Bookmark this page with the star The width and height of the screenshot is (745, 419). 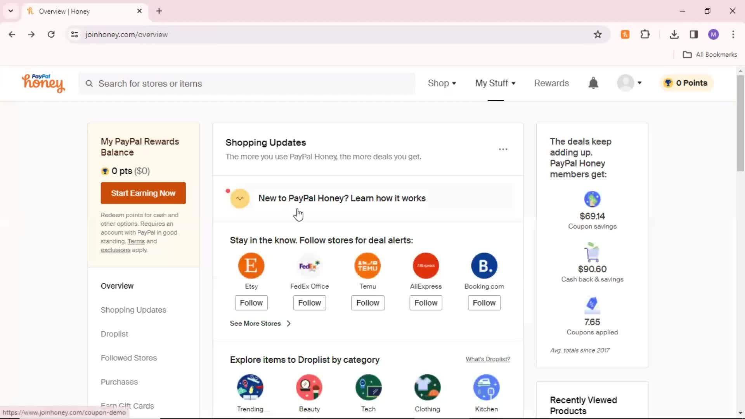click(598, 35)
